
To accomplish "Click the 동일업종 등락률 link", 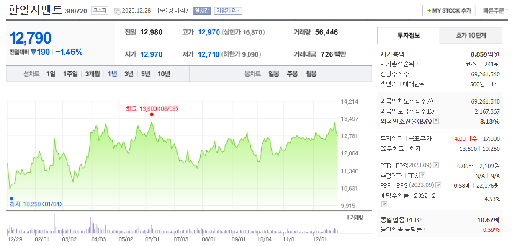I will click(x=401, y=229).
